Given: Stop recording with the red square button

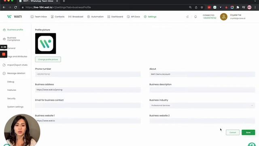Looking at the screenshot, I should point(4,54).
